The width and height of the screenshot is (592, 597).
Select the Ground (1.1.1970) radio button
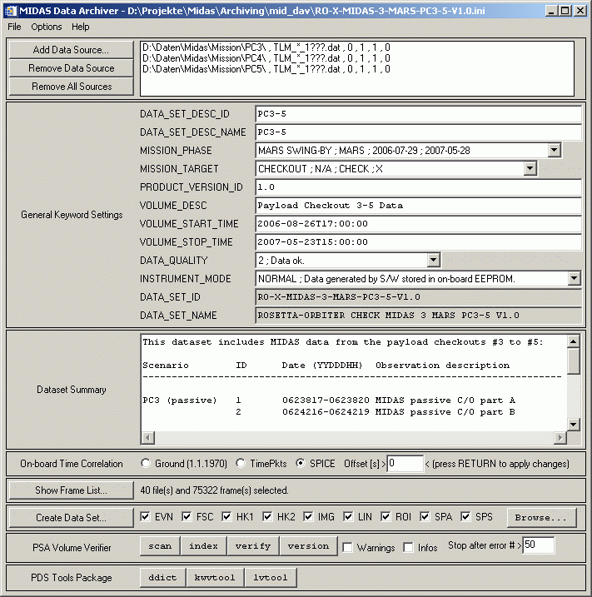[147, 464]
